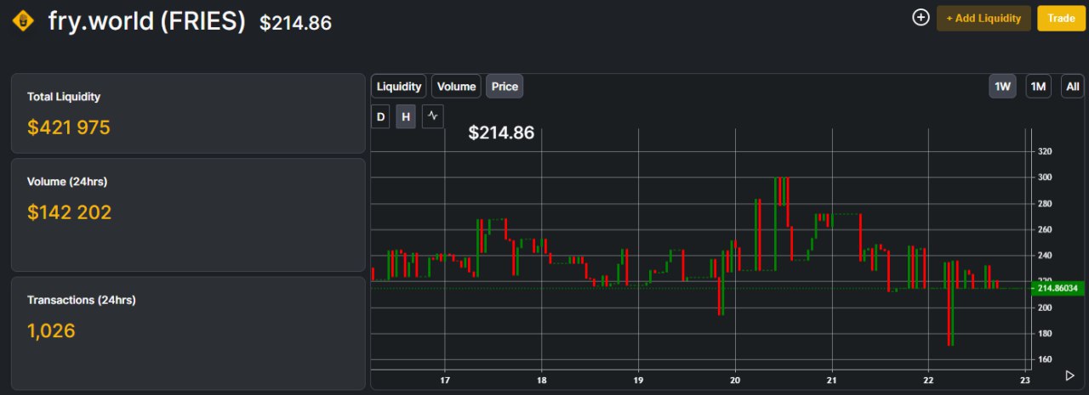Screen dimensions: 1089x395
Task: Click the FRIES token logo icon
Action: (22, 20)
